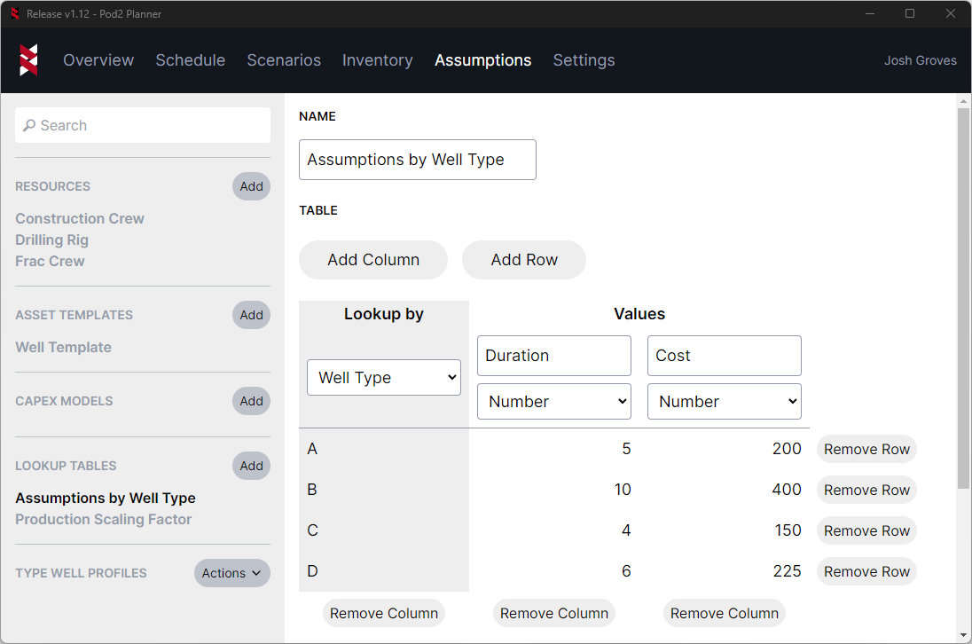Click the Add Column button

(372, 260)
